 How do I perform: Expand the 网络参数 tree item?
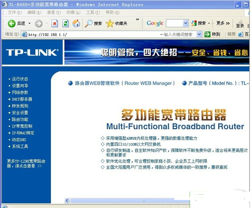pos(20,93)
